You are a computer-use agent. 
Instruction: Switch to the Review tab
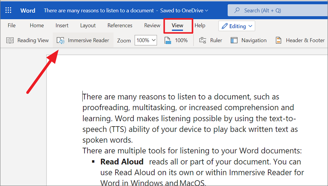click(152, 25)
